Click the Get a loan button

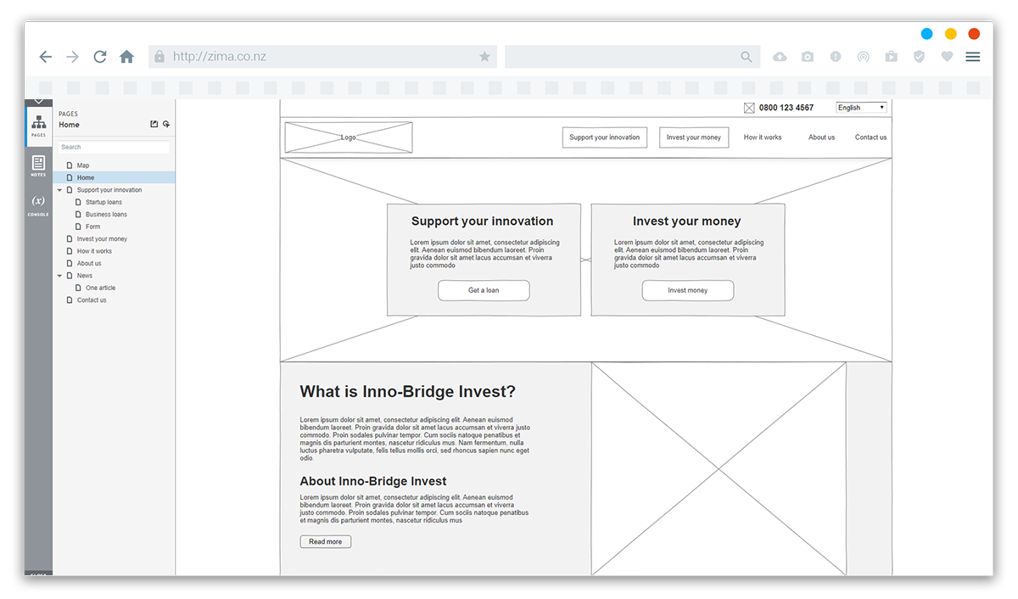tap(484, 290)
